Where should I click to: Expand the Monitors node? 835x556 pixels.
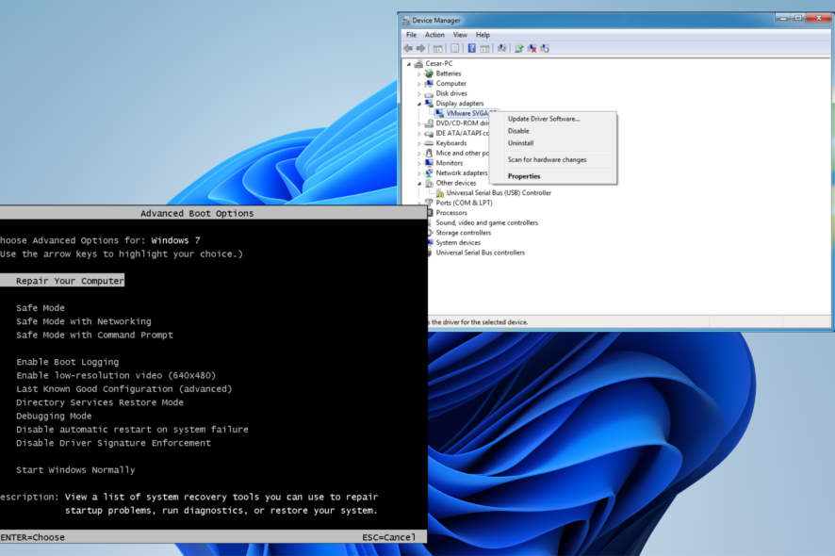click(417, 163)
